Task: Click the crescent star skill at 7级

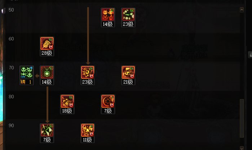Action: [x=108, y=101]
